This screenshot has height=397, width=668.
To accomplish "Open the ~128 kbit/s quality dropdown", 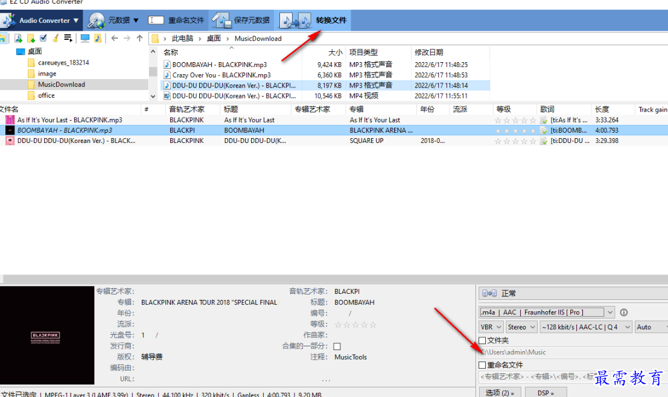I will [x=586, y=327].
